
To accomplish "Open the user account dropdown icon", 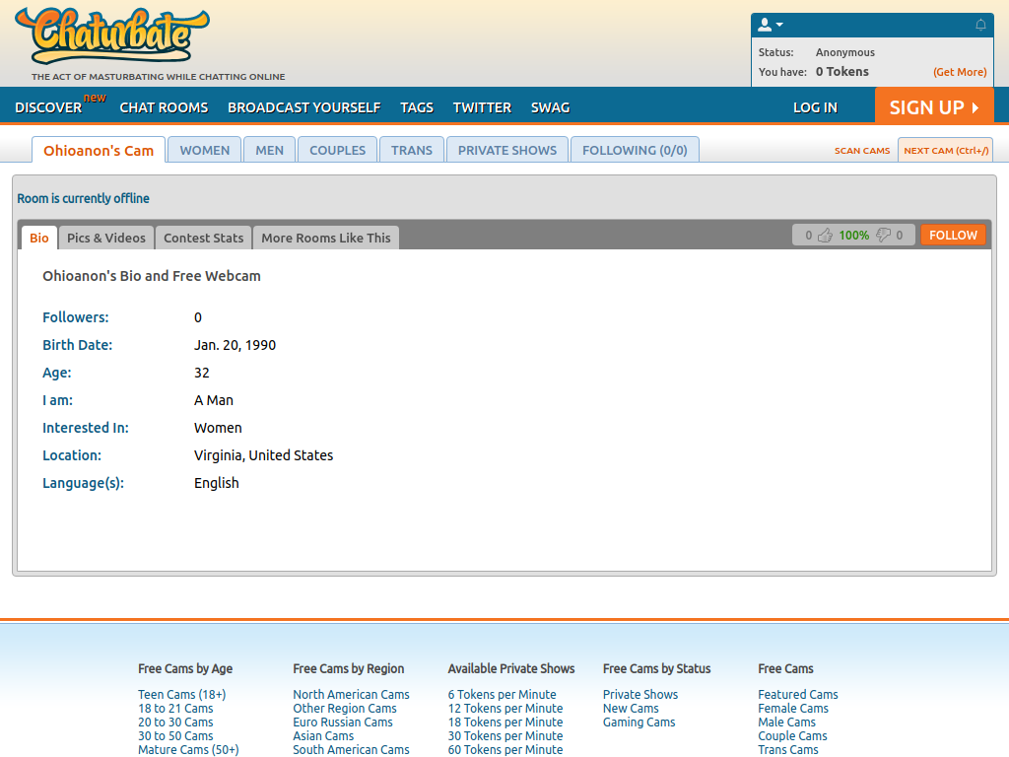I will (x=770, y=25).
